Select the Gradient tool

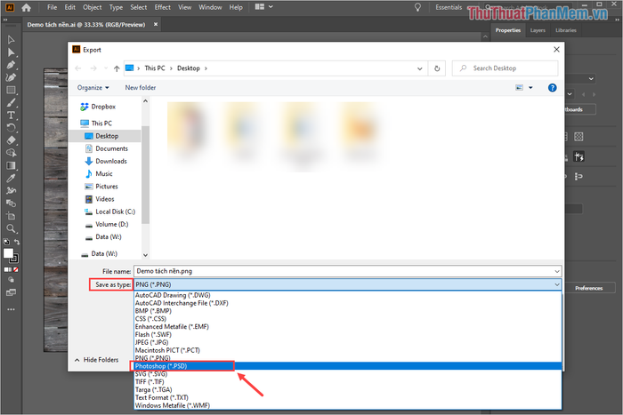point(11,165)
